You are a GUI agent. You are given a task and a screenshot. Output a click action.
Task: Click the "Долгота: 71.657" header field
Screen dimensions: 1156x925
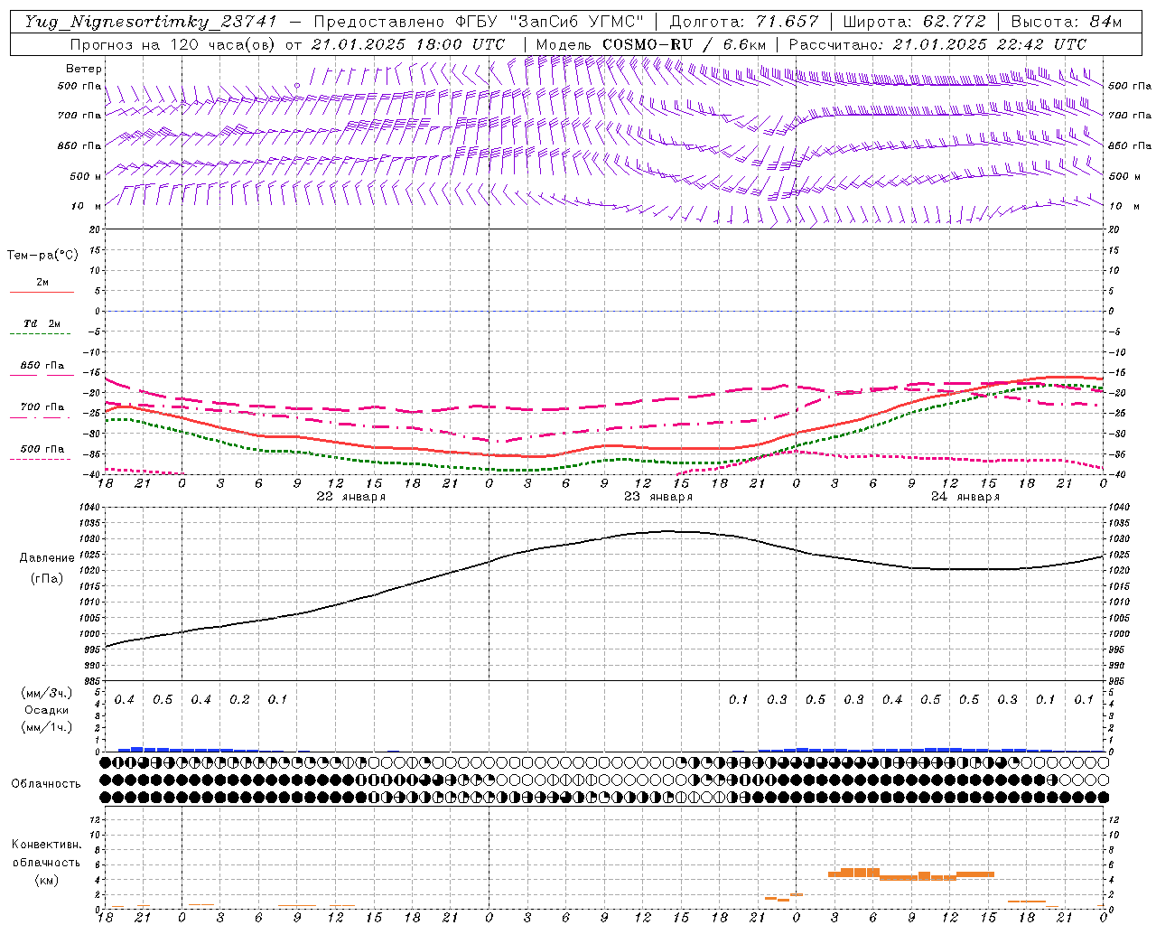(744, 23)
